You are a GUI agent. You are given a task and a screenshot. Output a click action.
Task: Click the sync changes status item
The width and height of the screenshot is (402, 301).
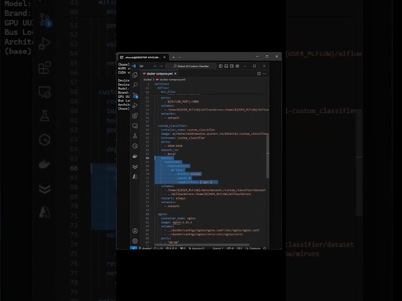[158, 248]
